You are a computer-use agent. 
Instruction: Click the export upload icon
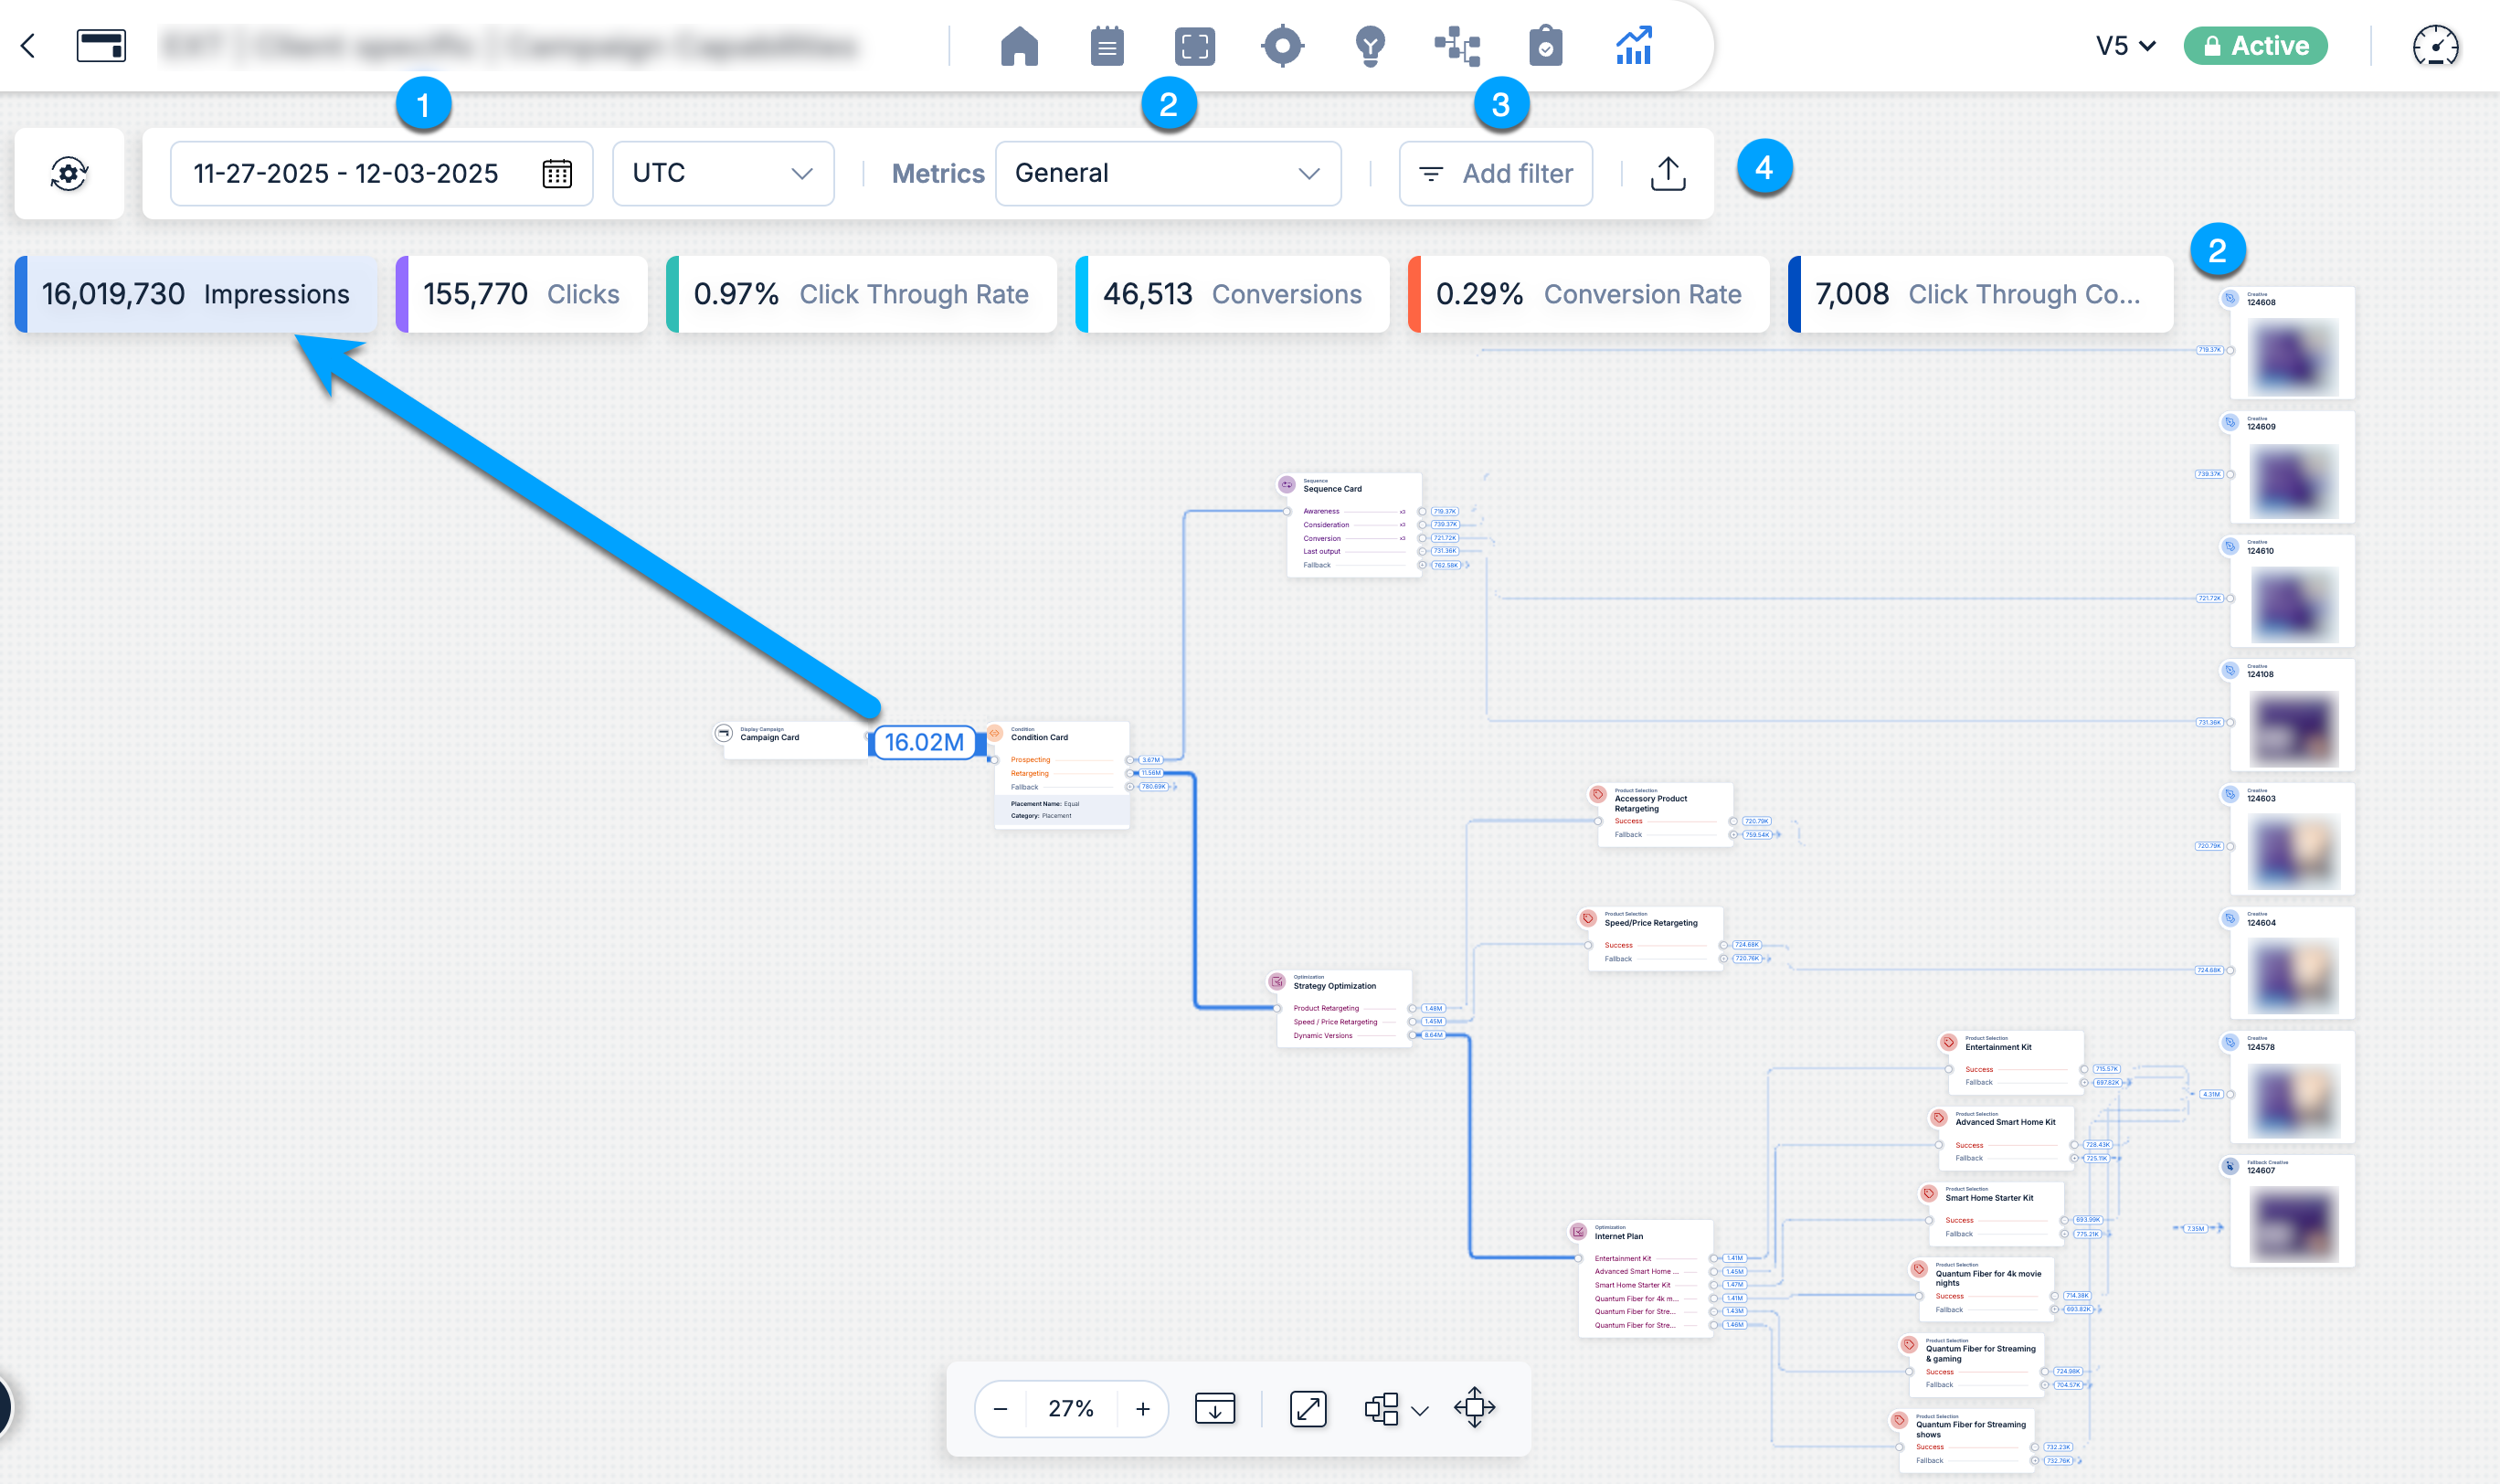[1667, 173]
